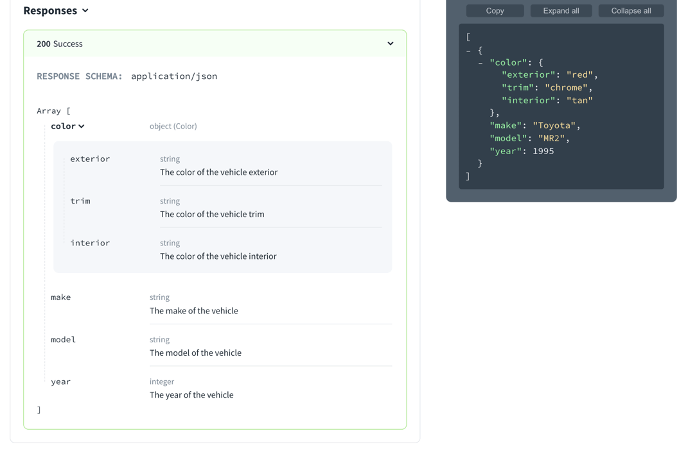Select the year property name
679x449 pixels.
pyautogui.click(x=60, y=382)
